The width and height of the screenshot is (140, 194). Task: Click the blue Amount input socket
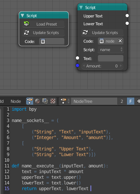pyautogui.click(x=77, y=66)
